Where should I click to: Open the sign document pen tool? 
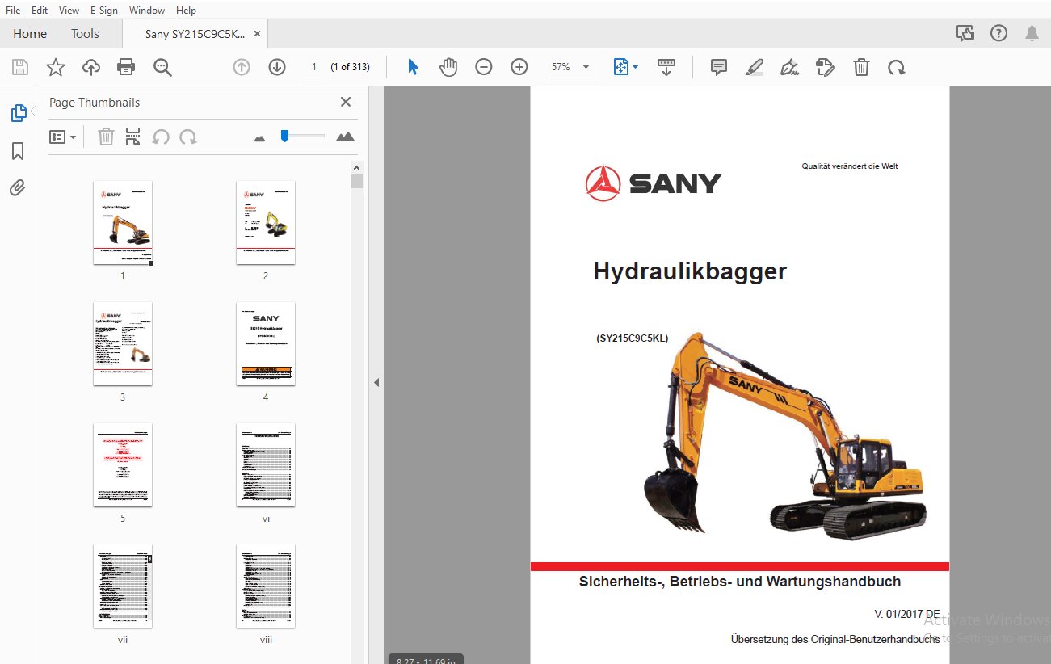[x=790, y=67]
